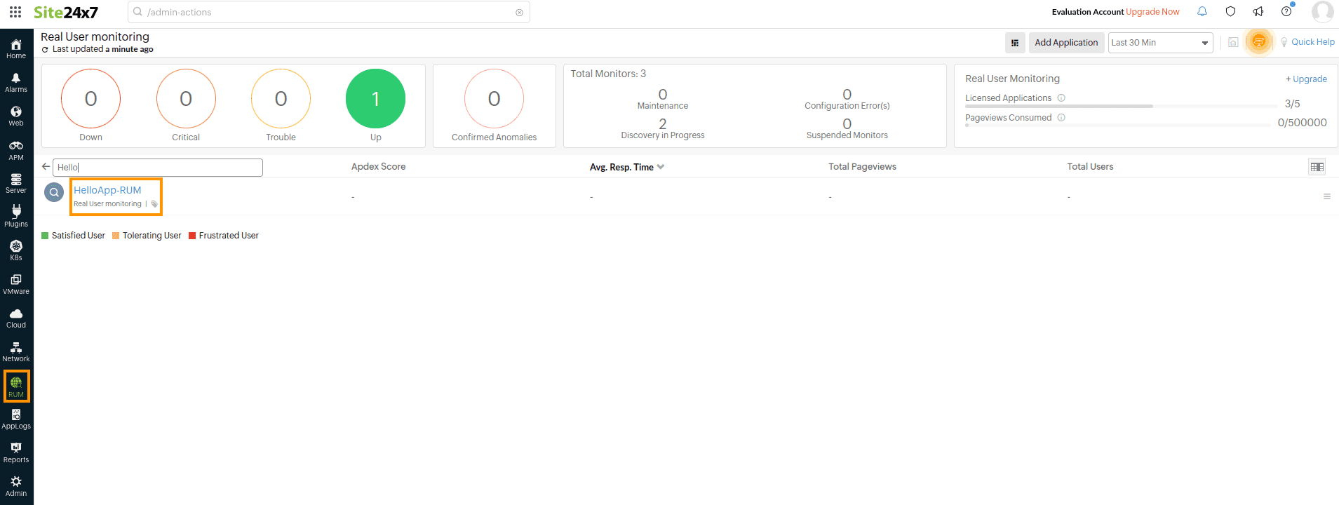Select the green Up status circle
The width and height of the screenshot is (1339, 505).
coord(375,99)
